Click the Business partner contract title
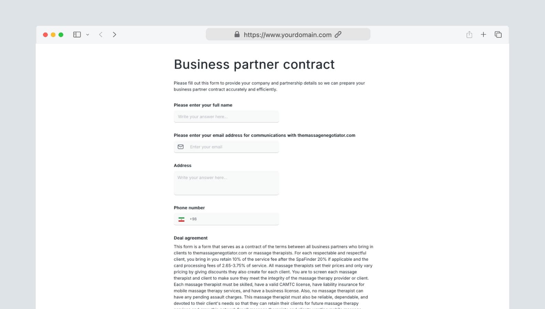This screenshot has height=309, width=545. 254,64
